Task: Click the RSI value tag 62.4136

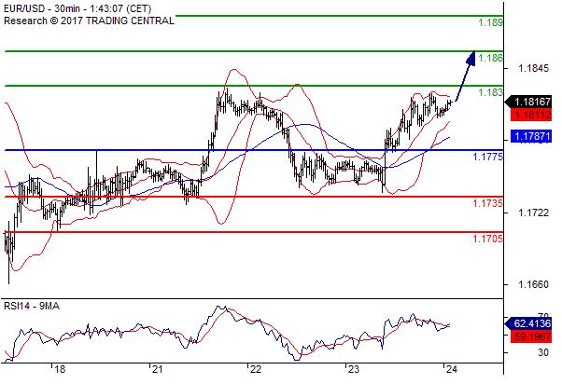Action: (528, 323)
